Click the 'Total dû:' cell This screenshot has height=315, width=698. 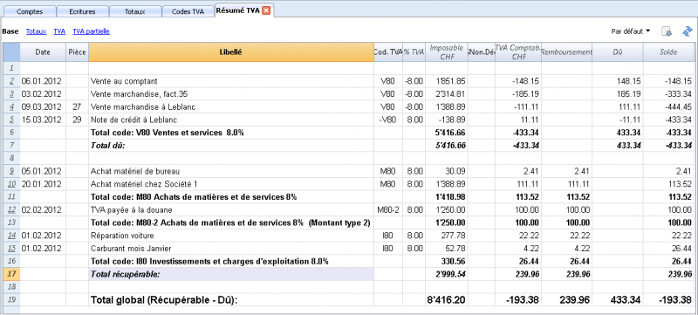pos(231,146)
